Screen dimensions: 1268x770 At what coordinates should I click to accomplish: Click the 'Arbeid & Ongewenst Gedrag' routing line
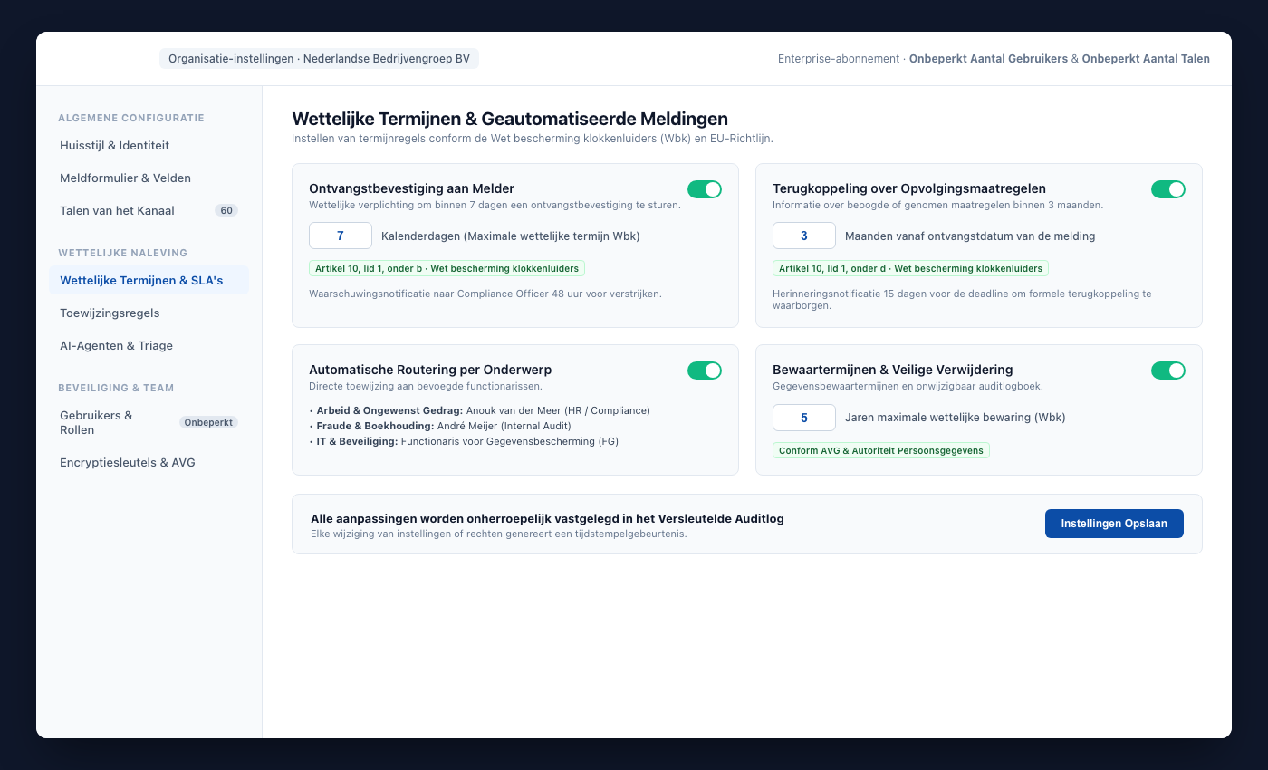tap(480, 410)
